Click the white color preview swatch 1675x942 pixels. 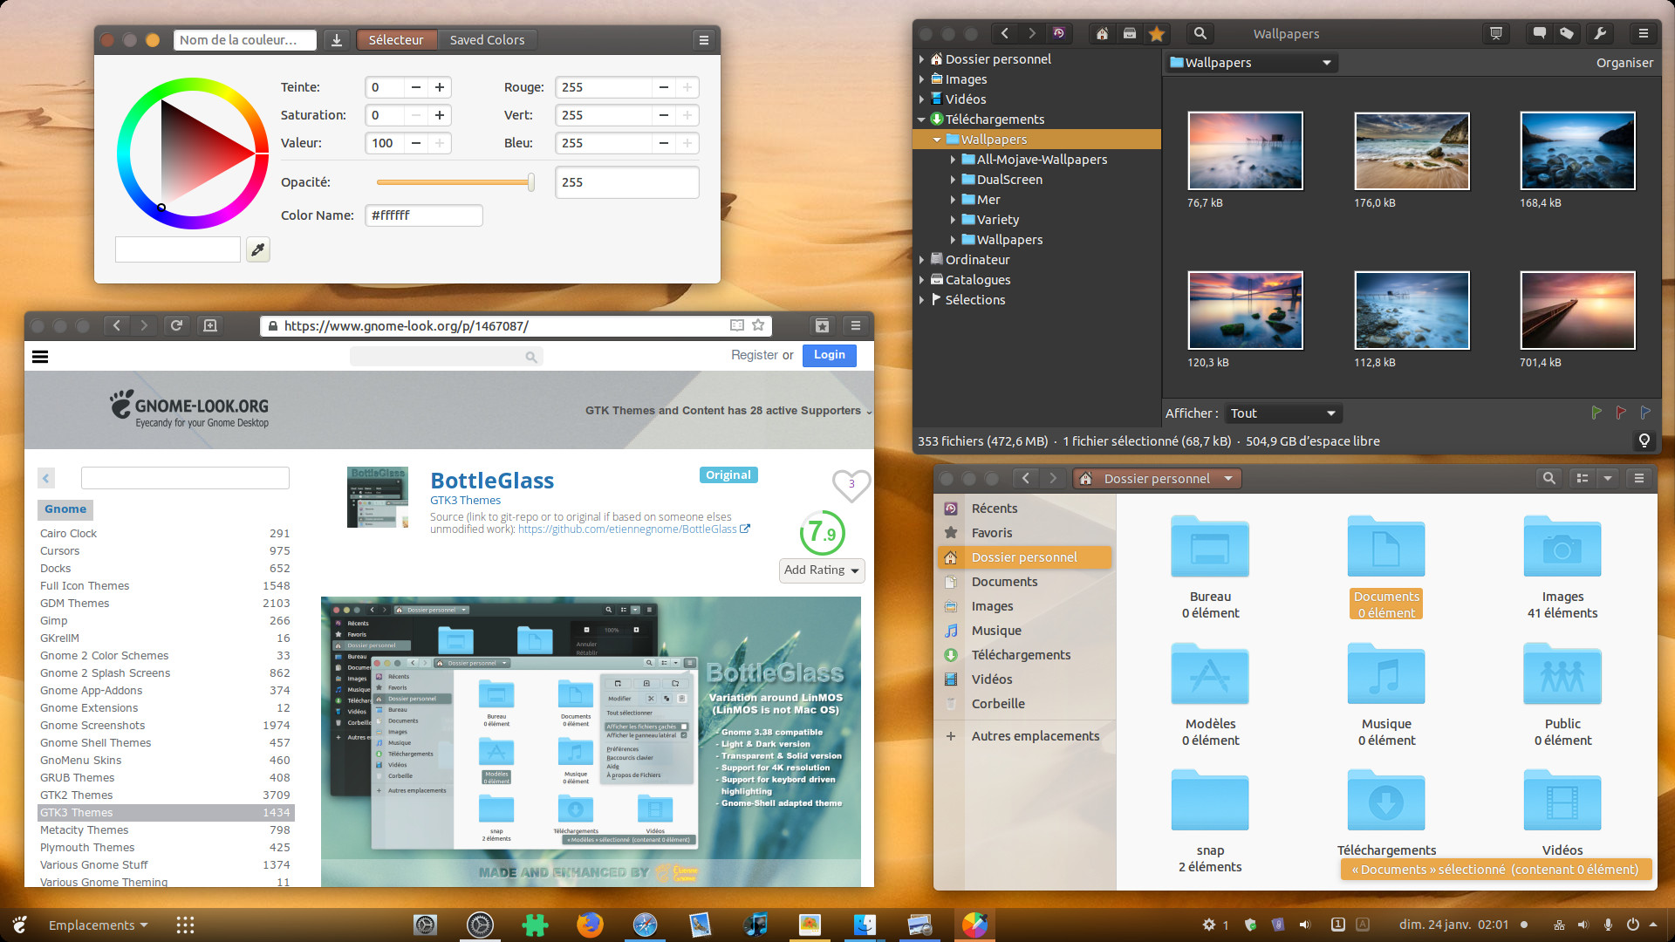(x=178, y=249)
